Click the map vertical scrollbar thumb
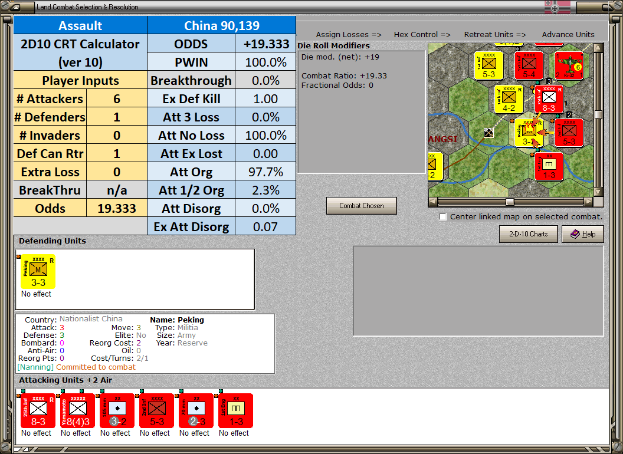 point(598,115)
